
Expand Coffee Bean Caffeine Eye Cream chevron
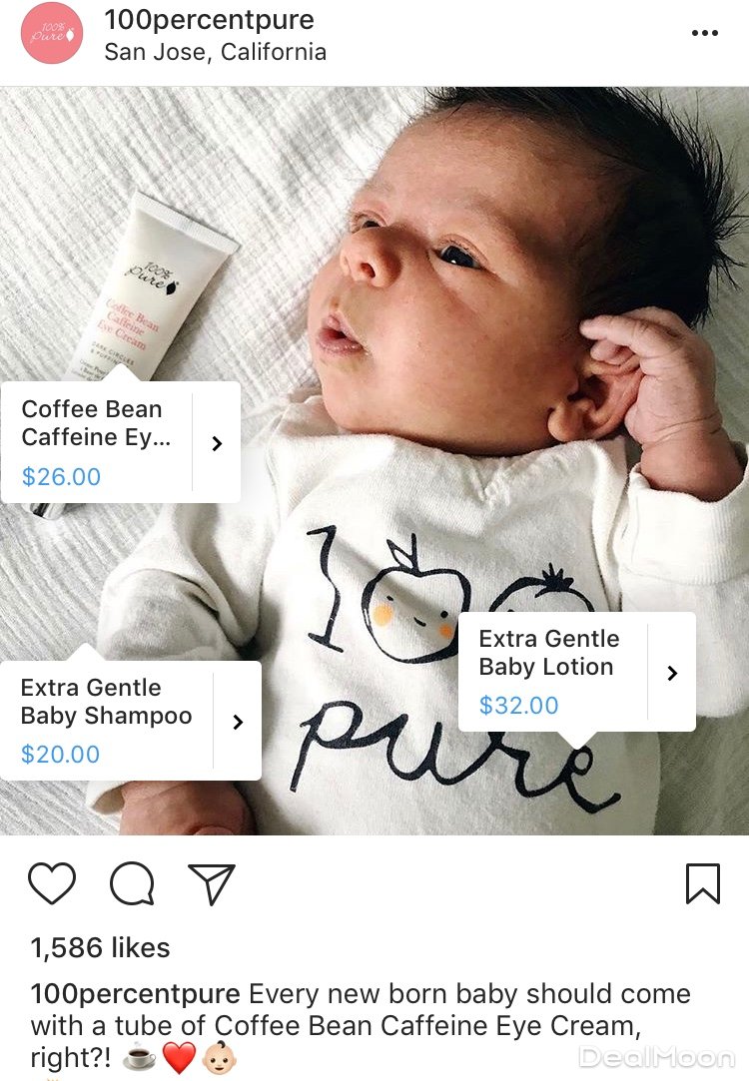pyautogui.click(x=217, y=442)
